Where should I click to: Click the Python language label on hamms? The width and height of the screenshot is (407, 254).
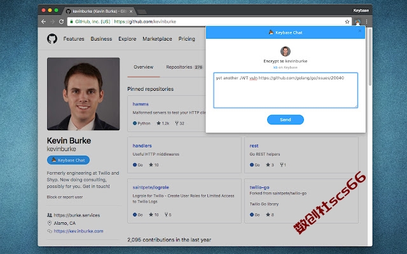pyautogui.click(x=142, y=123)
